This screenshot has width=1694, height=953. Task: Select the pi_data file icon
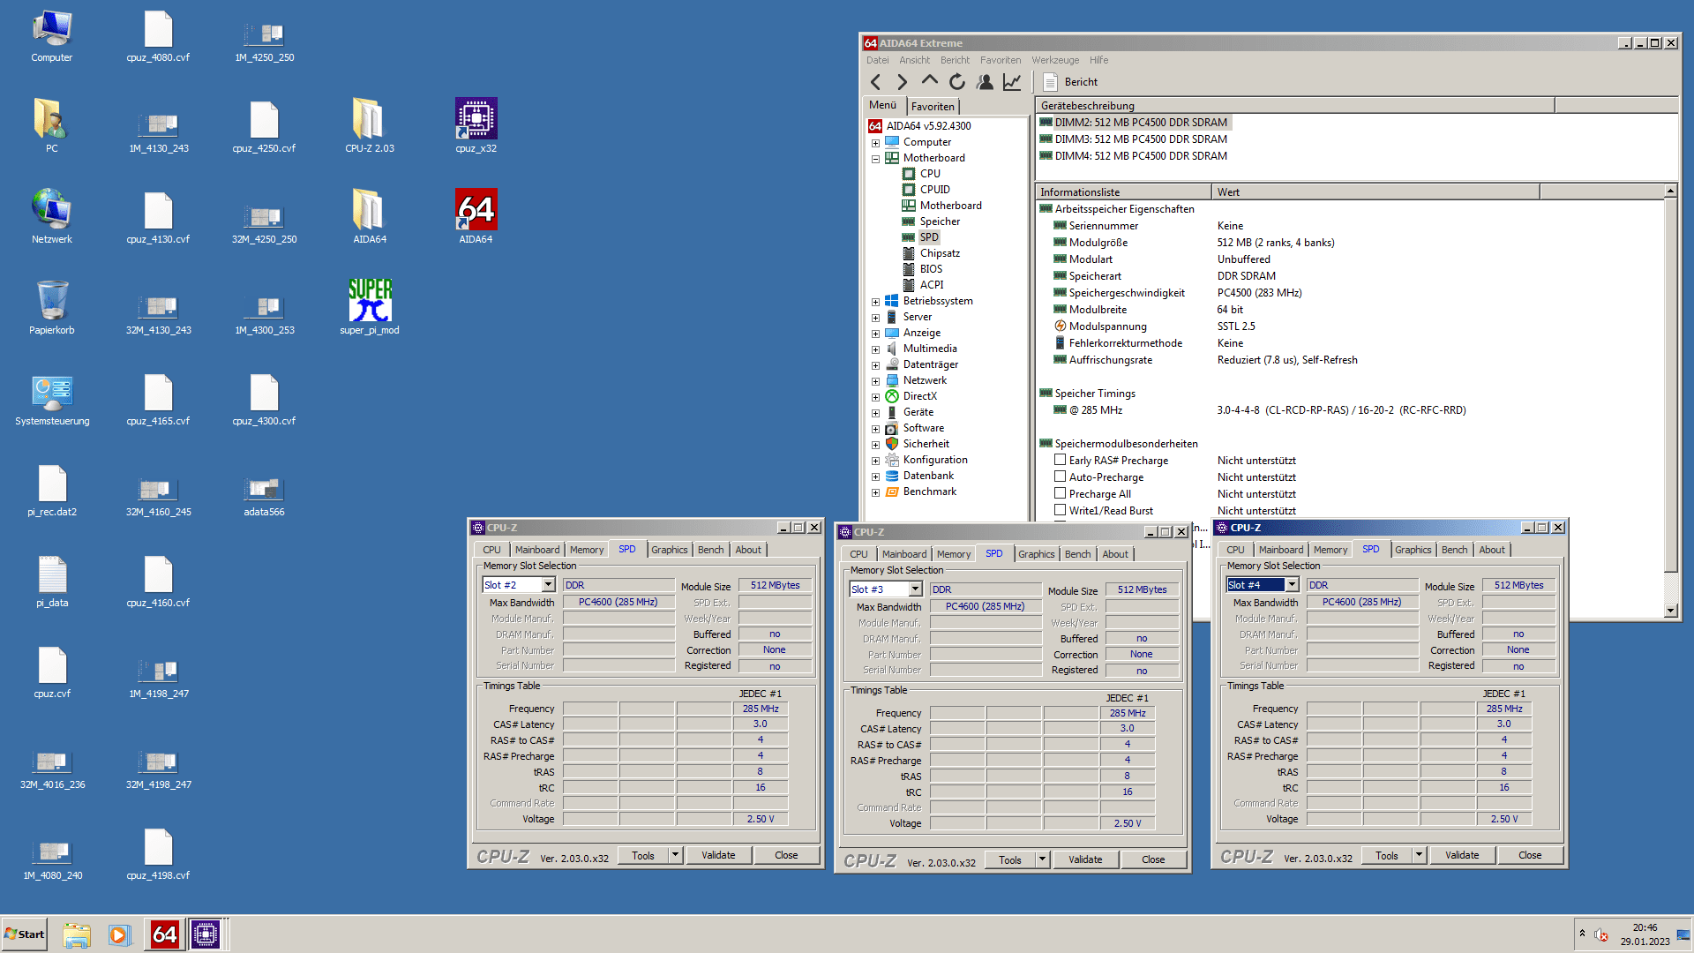[x=52, y=581]
